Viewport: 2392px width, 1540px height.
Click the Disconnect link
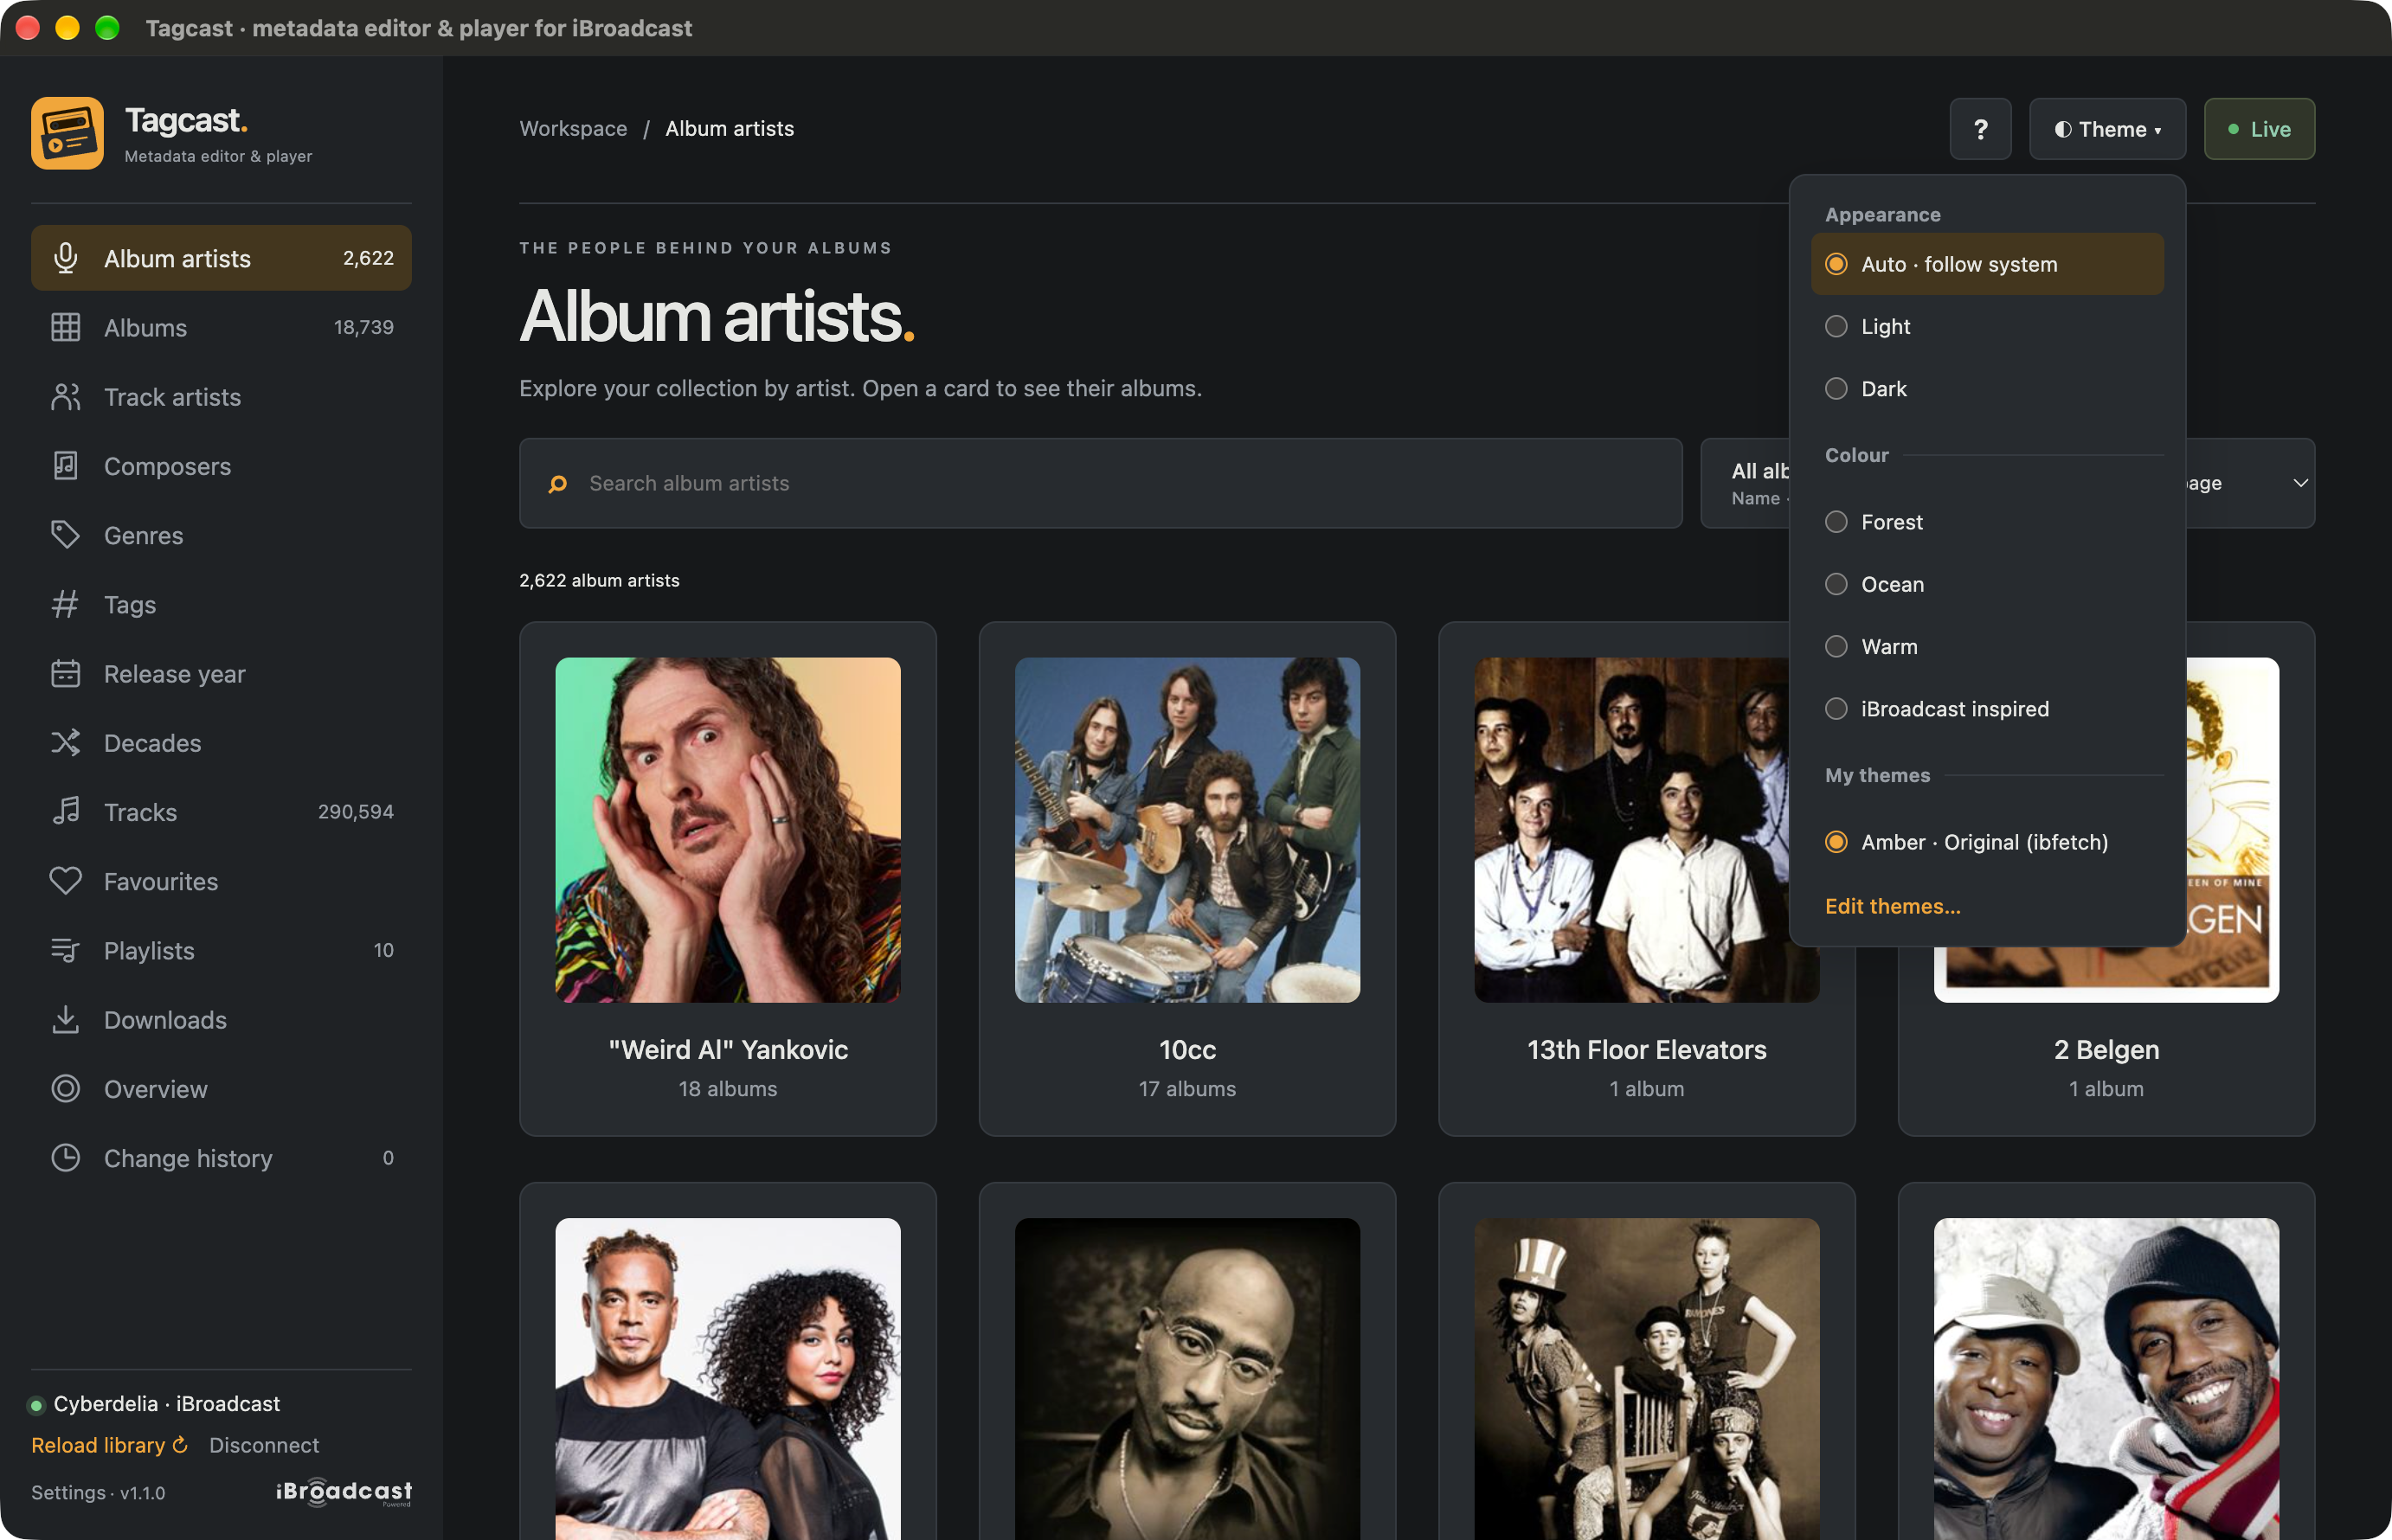(x=264, y=1445)
